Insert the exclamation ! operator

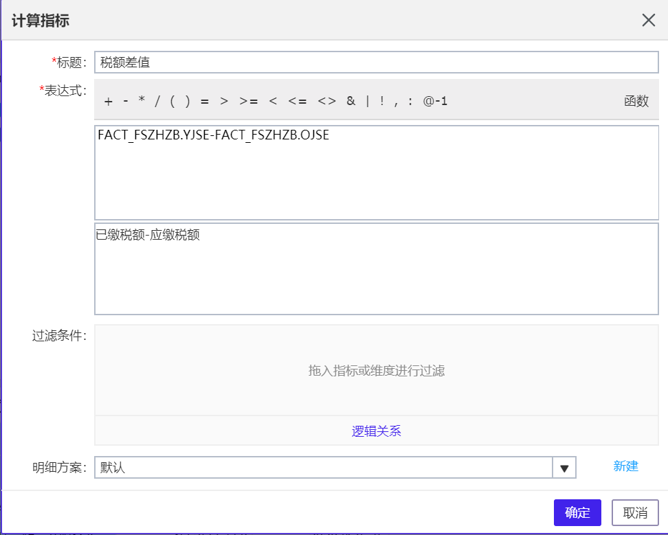(x=382, y=101)
